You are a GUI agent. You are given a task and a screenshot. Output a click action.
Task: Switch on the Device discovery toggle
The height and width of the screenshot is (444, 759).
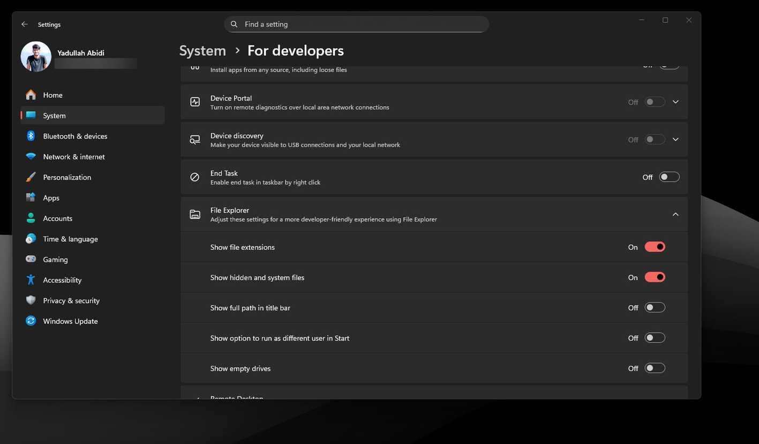click(655, 140)
